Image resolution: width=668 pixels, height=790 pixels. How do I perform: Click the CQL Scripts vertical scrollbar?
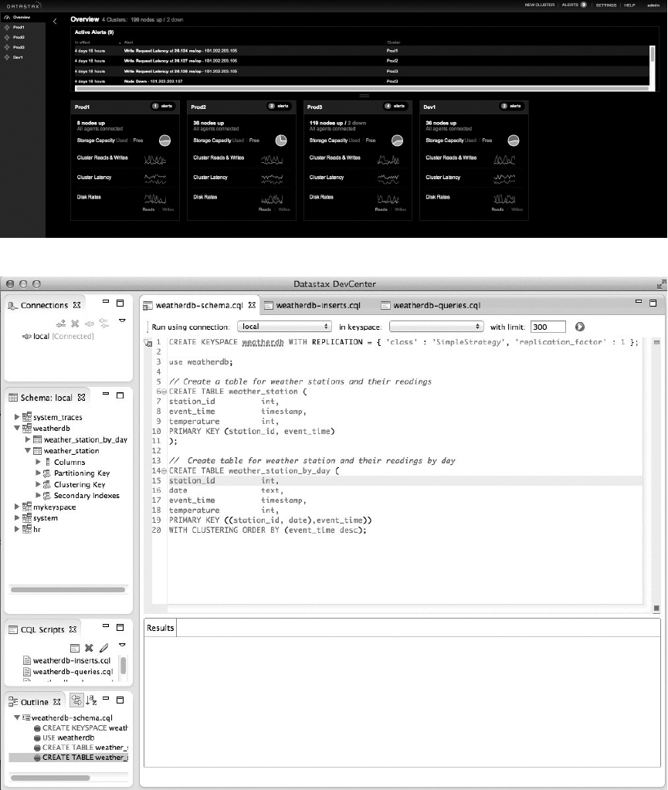pos(124,665)
